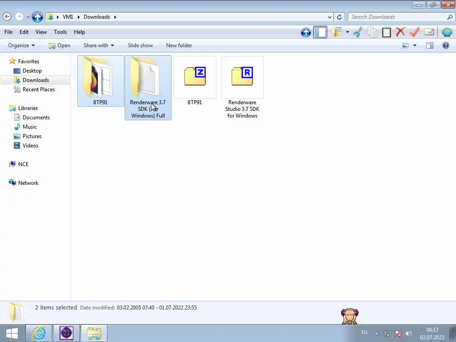Image resolution: width=456 pixels, height=342 pixels.
Task: Click the Forward navigation arrow
Action: pos(19,16)
